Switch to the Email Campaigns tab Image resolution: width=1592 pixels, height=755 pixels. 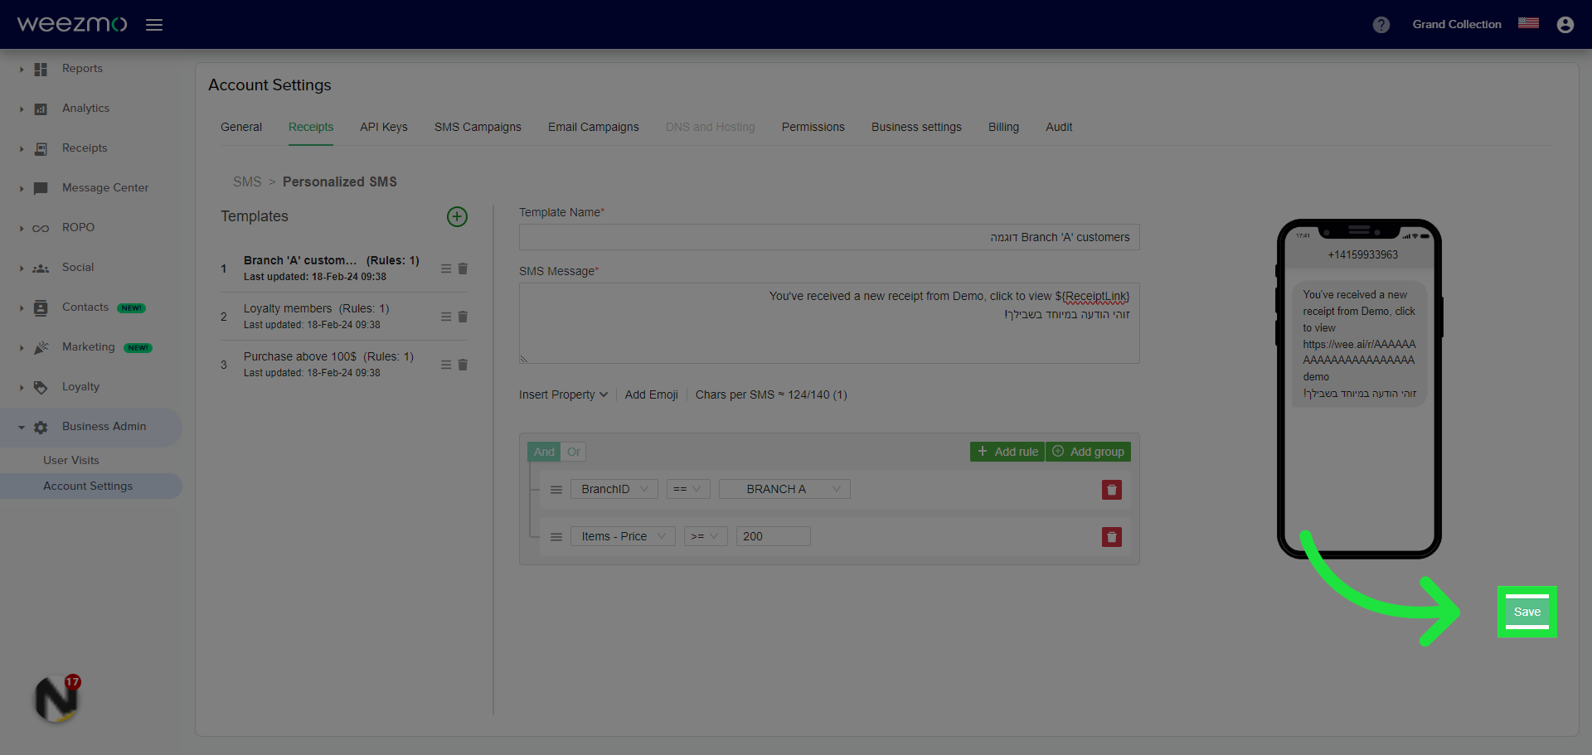coord(594,127)
